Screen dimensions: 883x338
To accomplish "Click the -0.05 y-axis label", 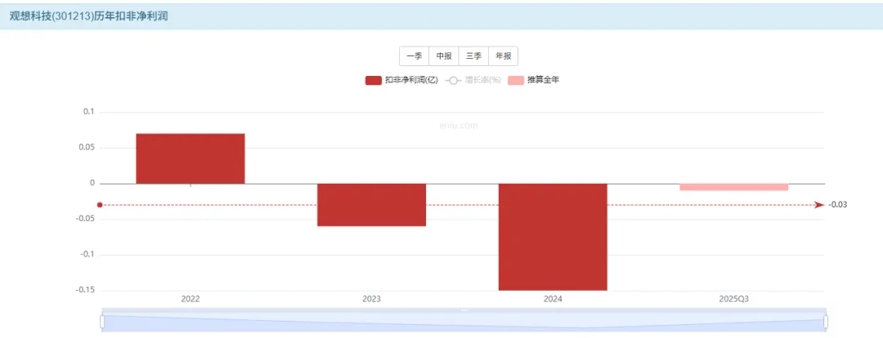I will pyautogui.click(x=85, y=220).
